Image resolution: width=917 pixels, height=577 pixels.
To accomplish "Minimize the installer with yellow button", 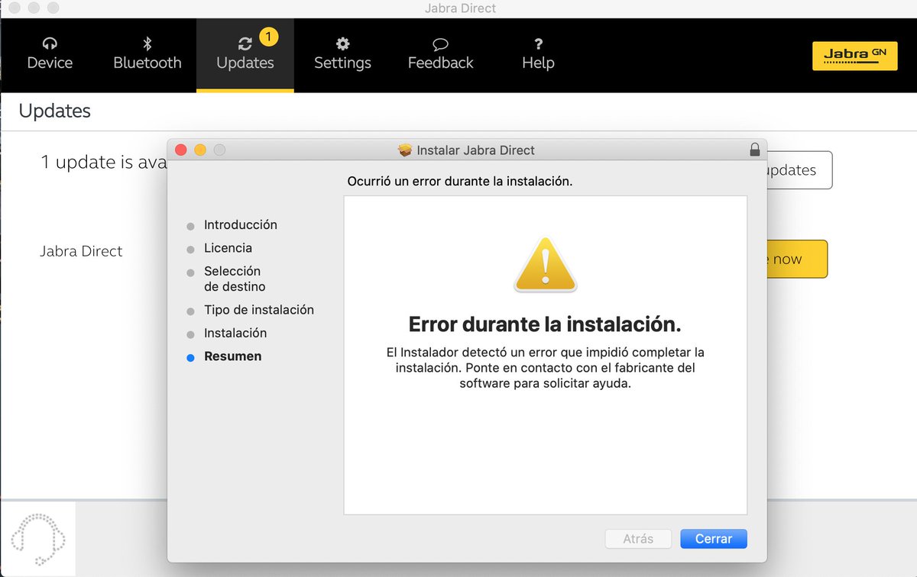I will 200,150.
